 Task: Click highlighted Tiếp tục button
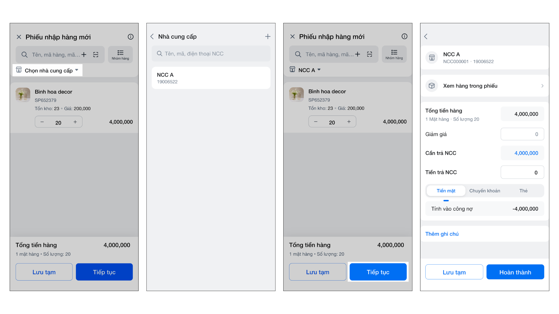[x=378, y=272]
